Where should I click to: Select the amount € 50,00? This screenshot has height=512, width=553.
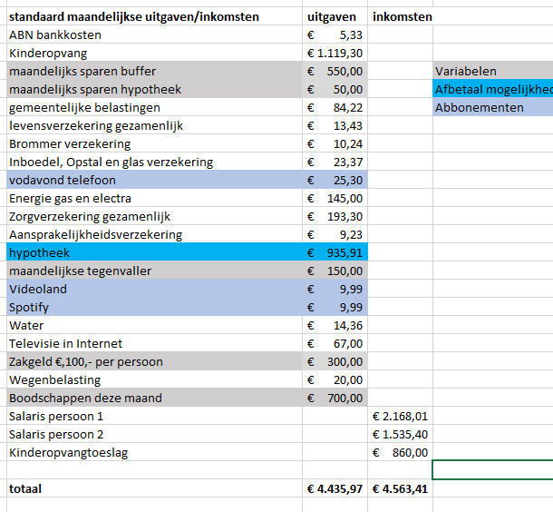pos(335,89)
